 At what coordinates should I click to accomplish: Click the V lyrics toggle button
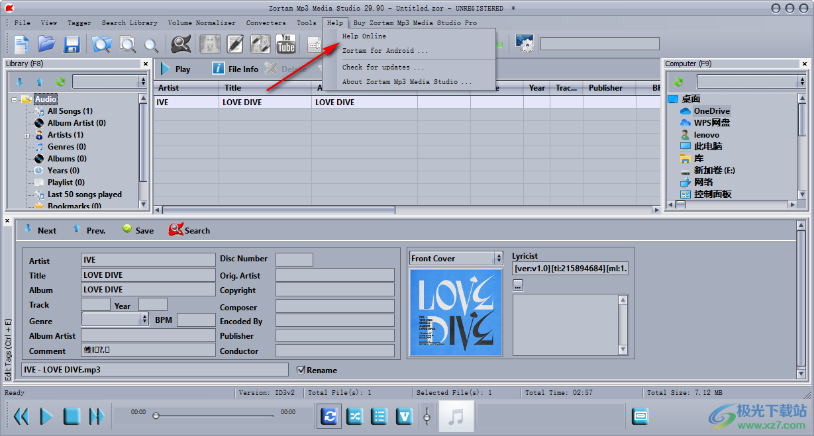point(404,417)
